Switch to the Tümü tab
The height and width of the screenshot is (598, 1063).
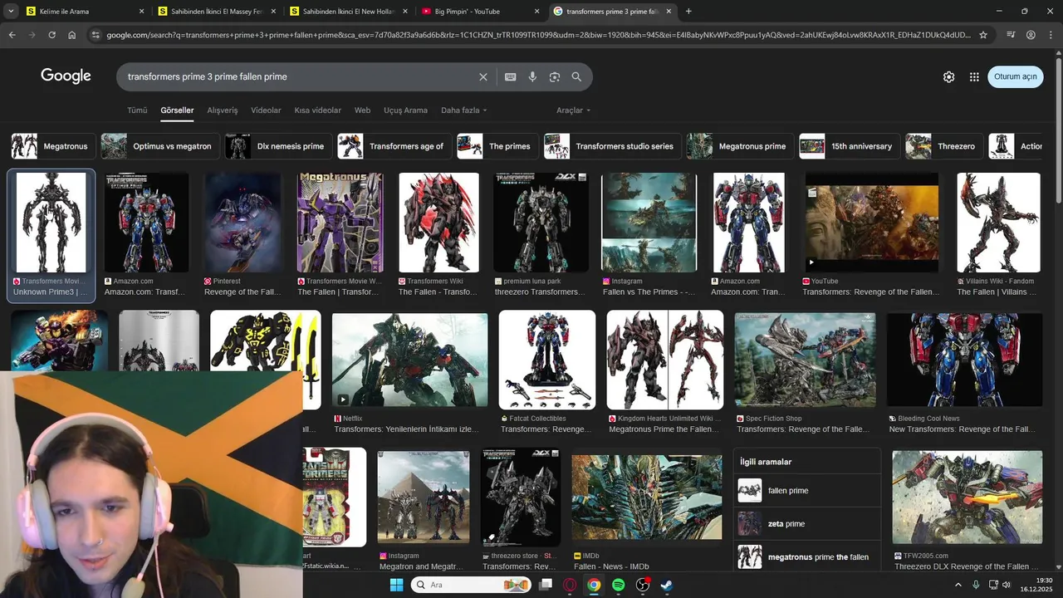137,110
